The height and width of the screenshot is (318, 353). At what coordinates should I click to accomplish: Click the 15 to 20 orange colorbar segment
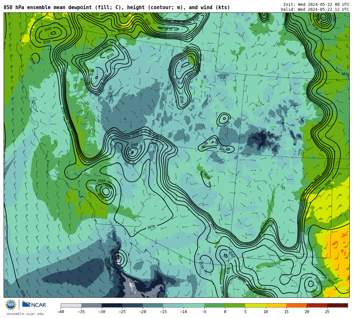point(296,305)
